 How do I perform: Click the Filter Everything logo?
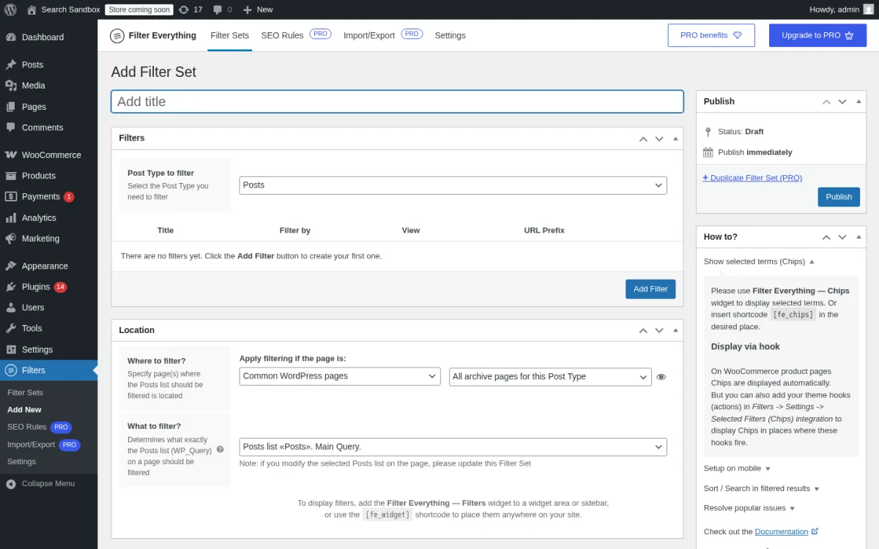[x=153, y=35]
